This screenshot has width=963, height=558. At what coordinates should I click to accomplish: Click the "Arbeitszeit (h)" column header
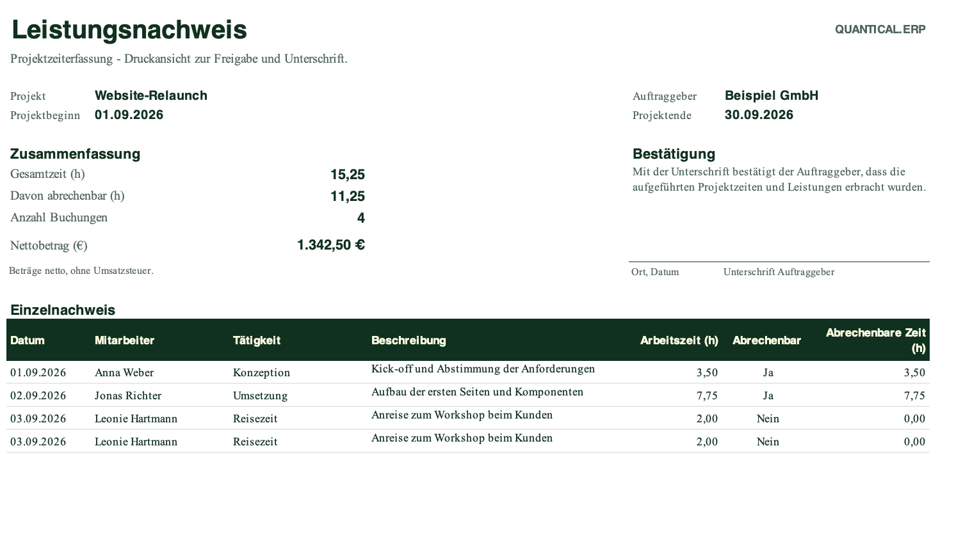click(679, 340)
